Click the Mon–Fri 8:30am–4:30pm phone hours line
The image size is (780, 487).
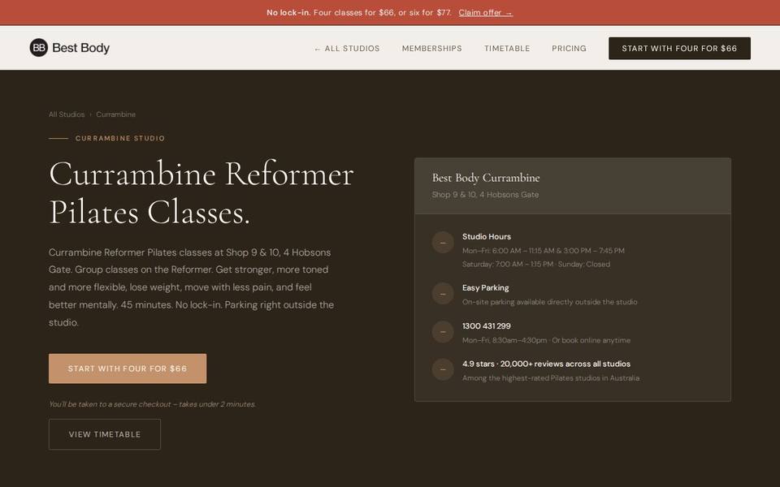pyautogui.click(x=546, y=340)
